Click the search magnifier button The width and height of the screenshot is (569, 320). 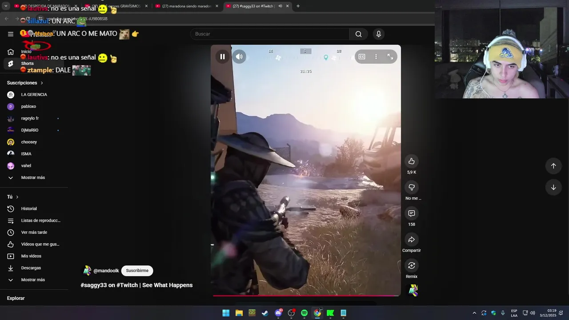point(358,34)
